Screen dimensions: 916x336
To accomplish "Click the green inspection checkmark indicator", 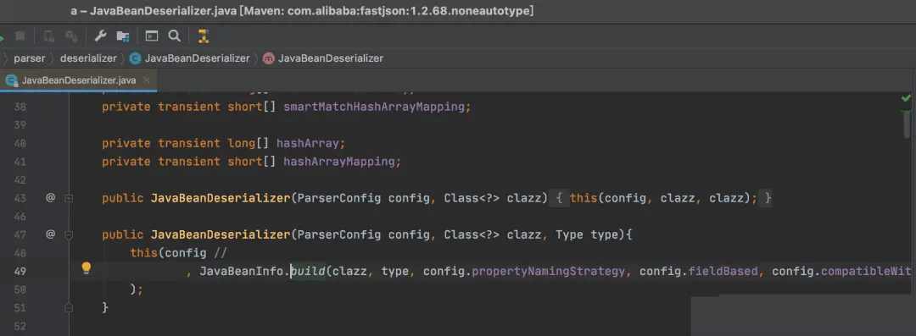I will click(906, 98).
